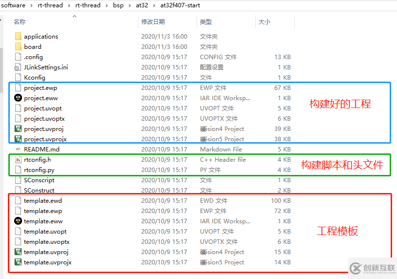Viewport: 397px width, 279px height.
Task: Select the Kconfig file icon
Action: click(18, 77)
